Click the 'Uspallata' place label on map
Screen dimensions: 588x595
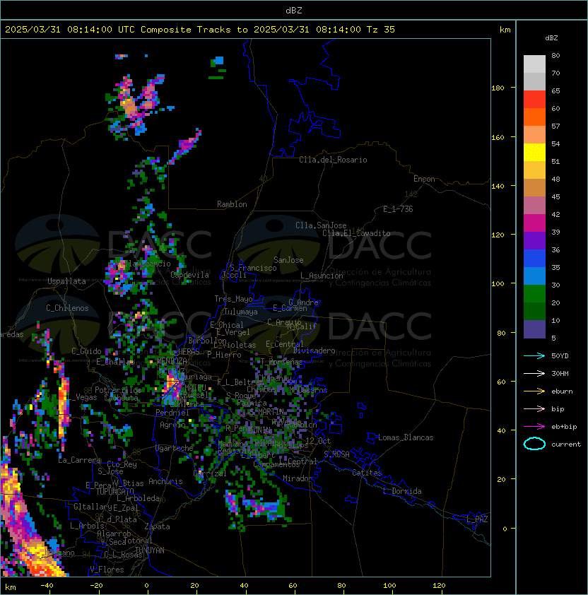[66, 281]
